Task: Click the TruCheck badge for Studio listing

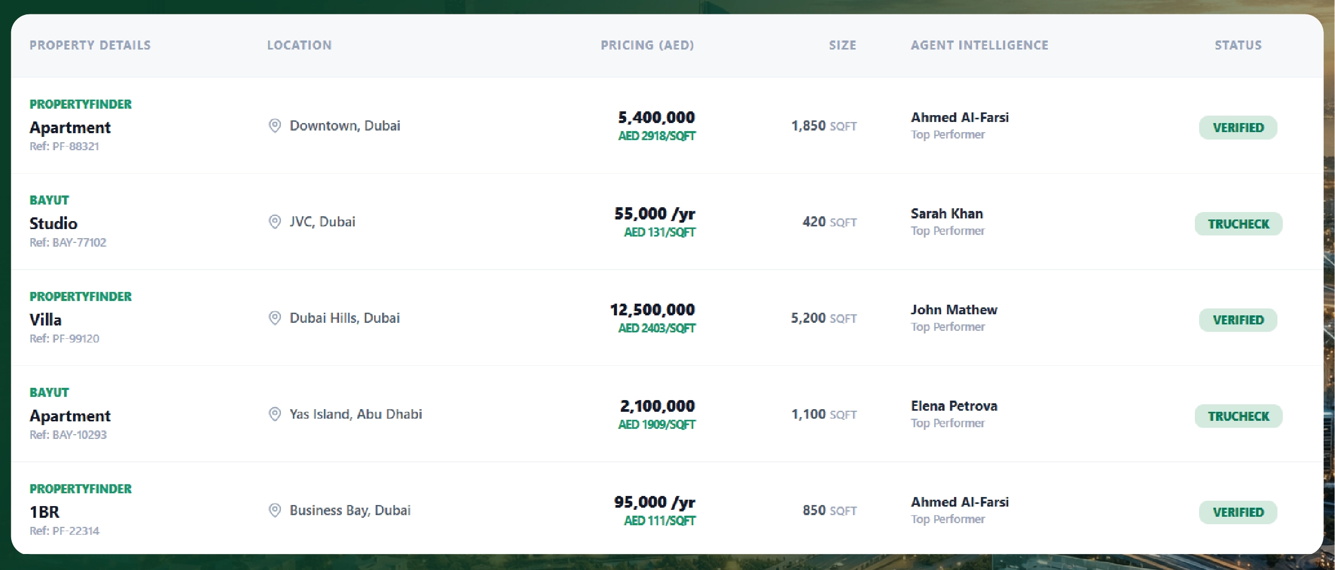Action: tap(1237, 224)
